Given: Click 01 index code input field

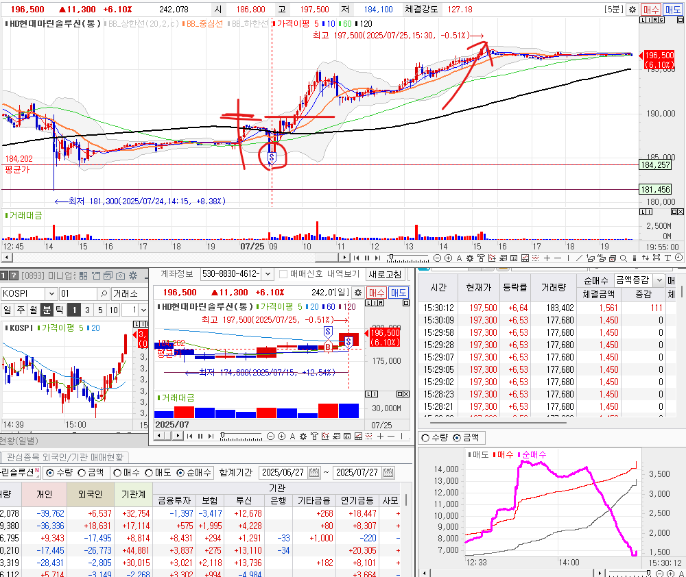Looking at the screenshot, I should pos(79,293).
